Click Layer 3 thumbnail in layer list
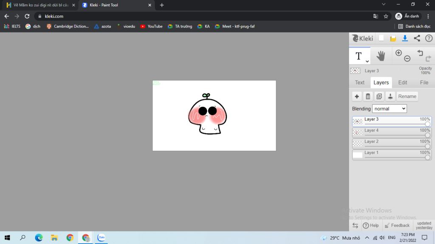 pos(357,121)
